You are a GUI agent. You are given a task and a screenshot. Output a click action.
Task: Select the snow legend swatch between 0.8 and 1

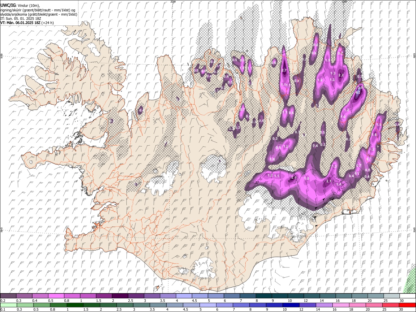tap(72, 296)
